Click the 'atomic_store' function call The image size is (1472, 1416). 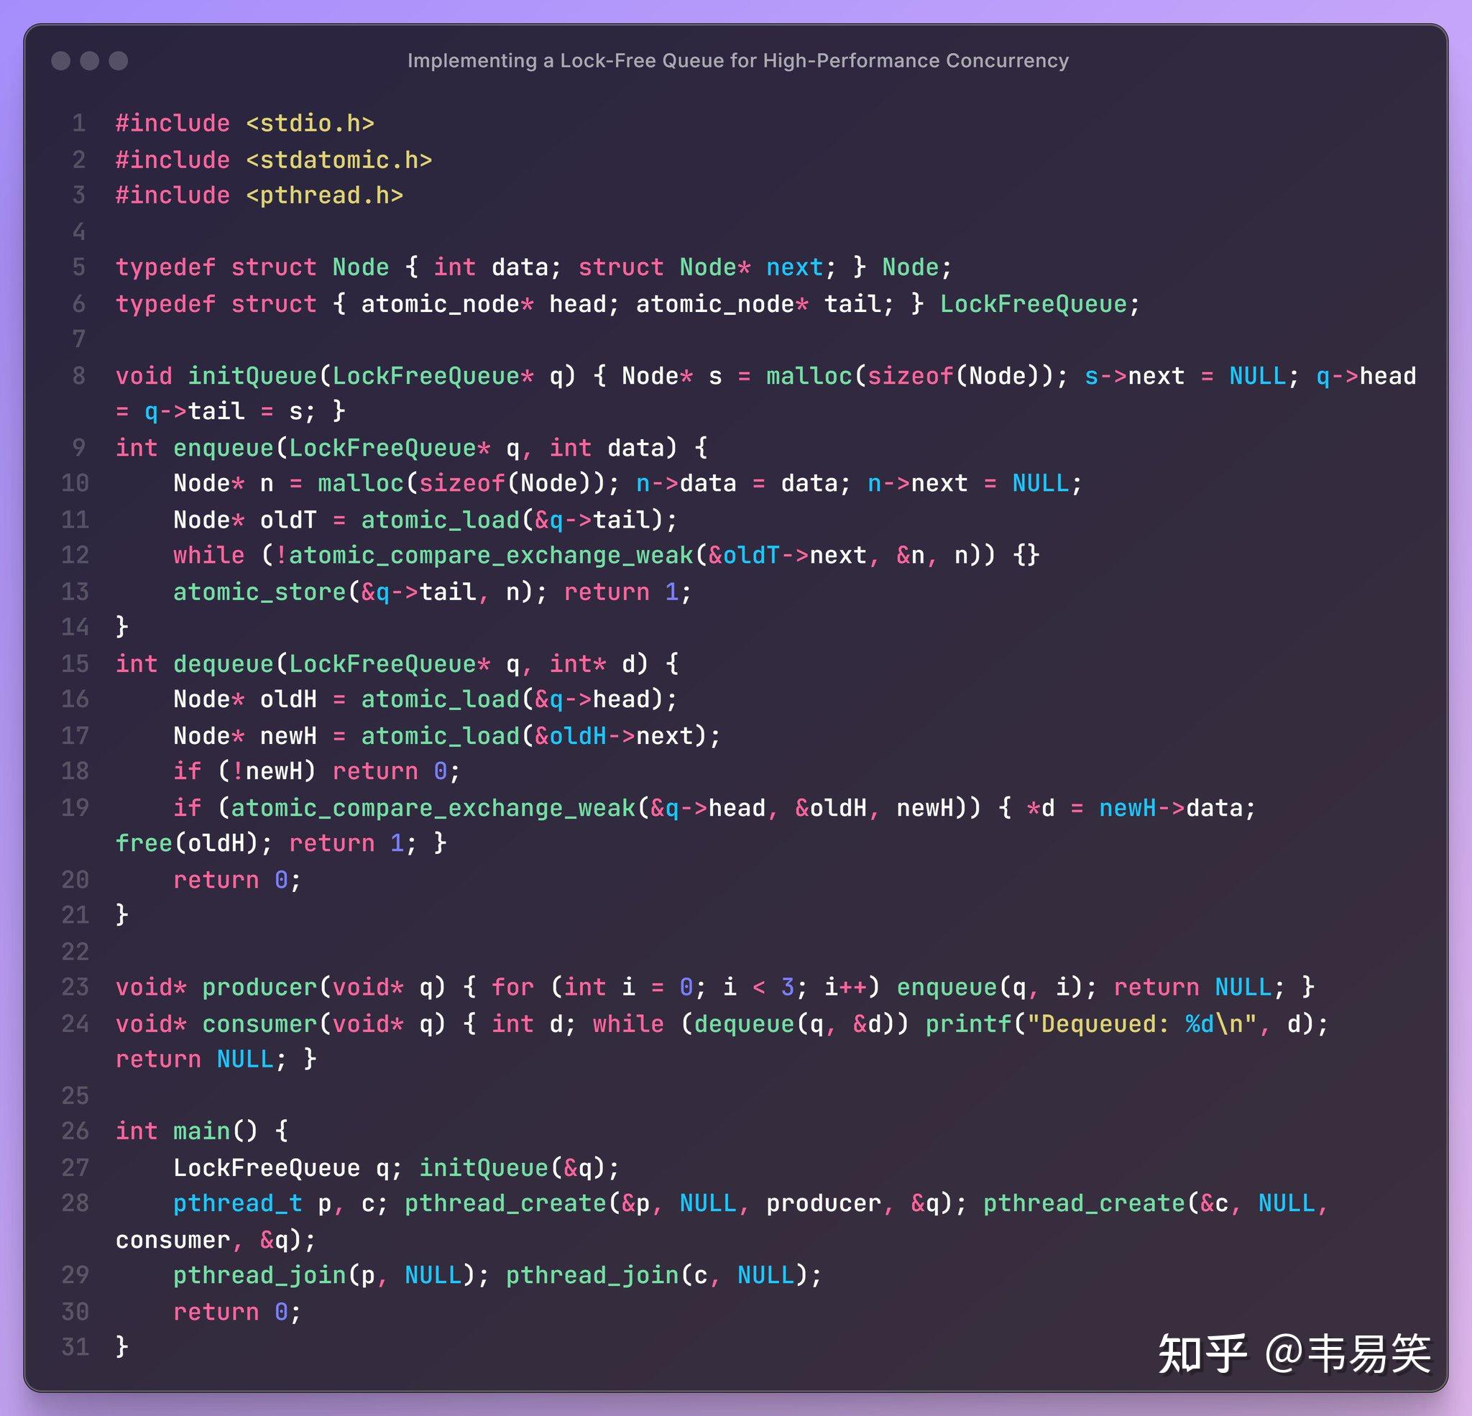pyautogui.click(x=259, y=592)
